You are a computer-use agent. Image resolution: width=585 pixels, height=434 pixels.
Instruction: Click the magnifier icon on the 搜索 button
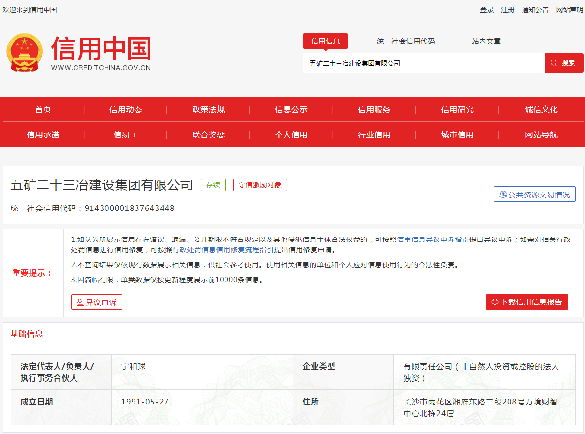click(553, 62)
